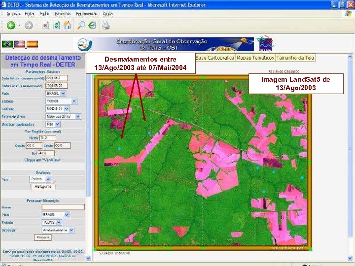Open the Tamanho da Tela tab
This screenshot has height=266, width=355.
coord(295,58)
